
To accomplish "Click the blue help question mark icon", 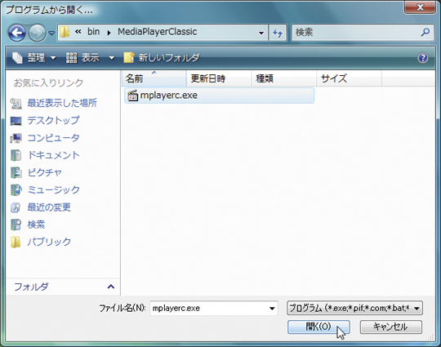I will pyautogui.click(x=423, y=58).
